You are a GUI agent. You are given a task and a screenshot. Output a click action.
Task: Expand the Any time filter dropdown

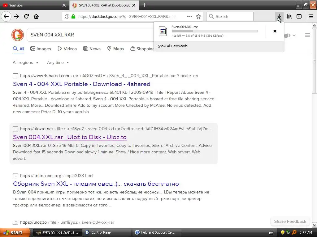pyautogui.click(x=58, y=62)
